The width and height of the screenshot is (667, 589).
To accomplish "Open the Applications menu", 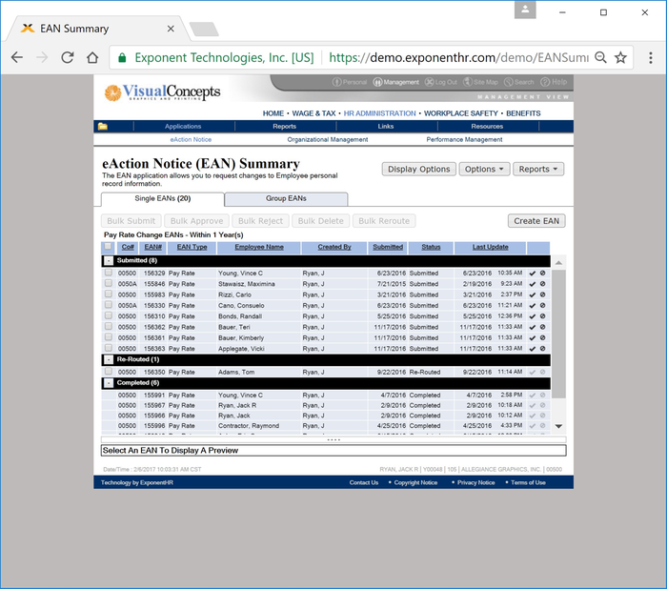I will [x=183, y=127].
